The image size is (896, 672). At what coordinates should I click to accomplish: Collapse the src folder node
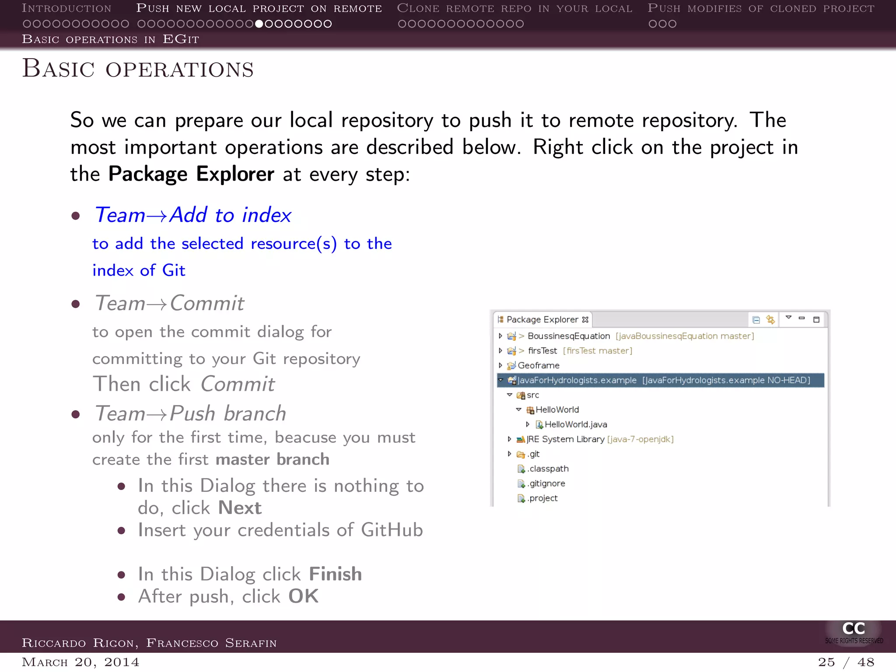click(510, 395)
